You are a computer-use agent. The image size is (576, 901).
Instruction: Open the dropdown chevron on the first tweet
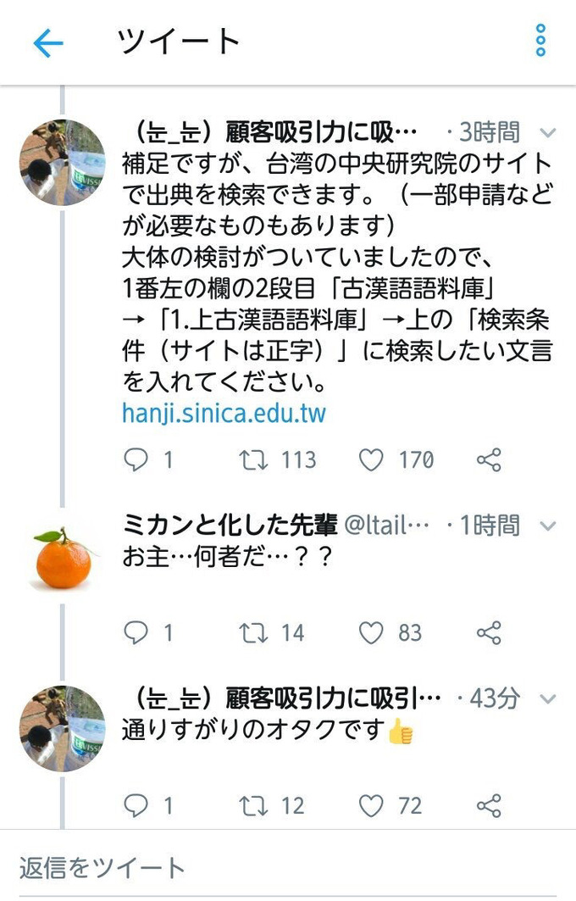546,131
